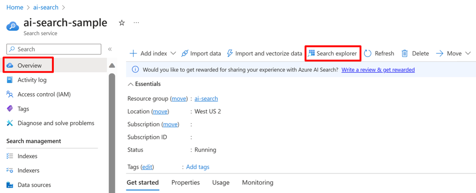Click the Indexes list icon
This screenshot has width=476, height=193.
[x=10, y=156]
